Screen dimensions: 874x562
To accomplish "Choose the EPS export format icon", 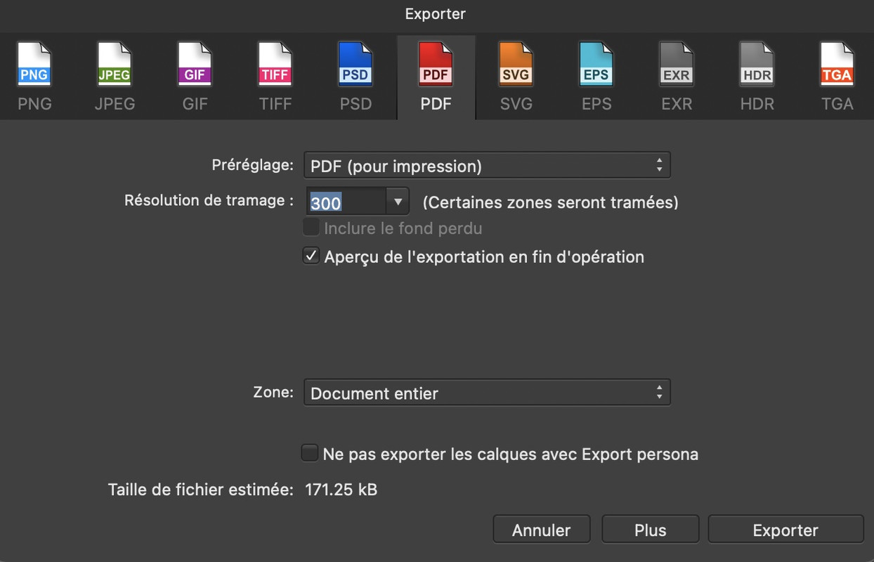I will coord(596,65).
